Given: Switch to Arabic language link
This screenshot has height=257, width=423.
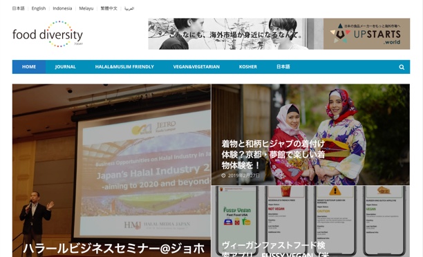Looking at the screenshot, I should pos(129,8).
